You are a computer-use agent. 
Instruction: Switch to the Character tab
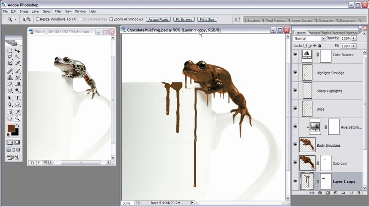(326, 21)
